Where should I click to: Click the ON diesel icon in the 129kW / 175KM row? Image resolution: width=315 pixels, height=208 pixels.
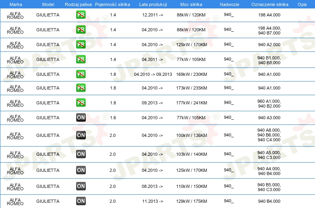(81, 201)
